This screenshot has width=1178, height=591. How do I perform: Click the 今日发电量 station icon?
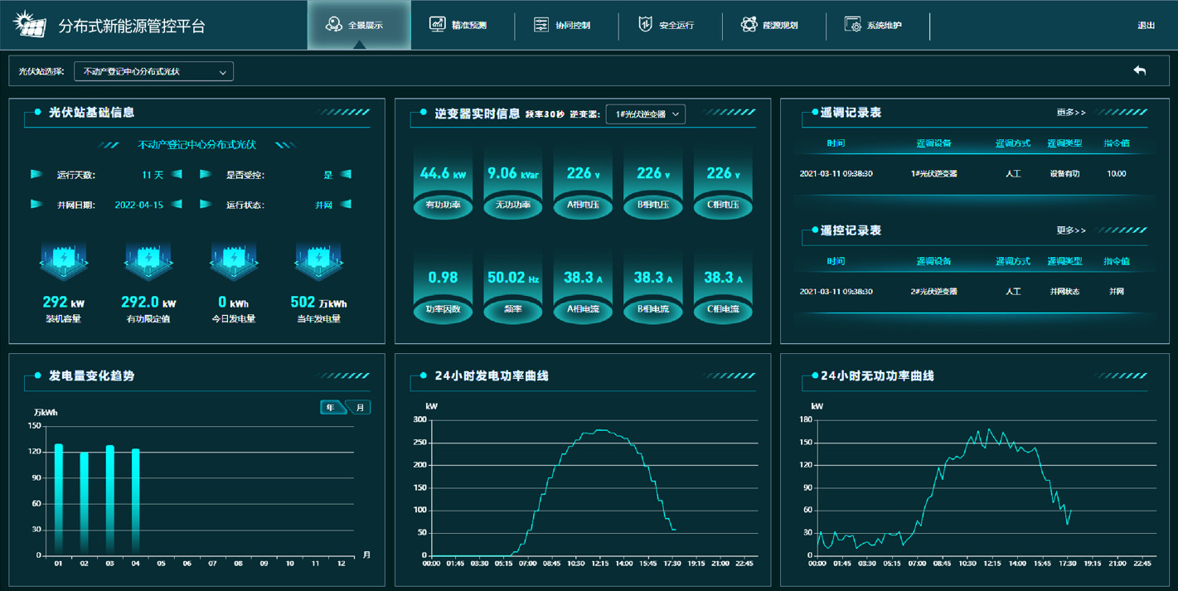[233, 262]
